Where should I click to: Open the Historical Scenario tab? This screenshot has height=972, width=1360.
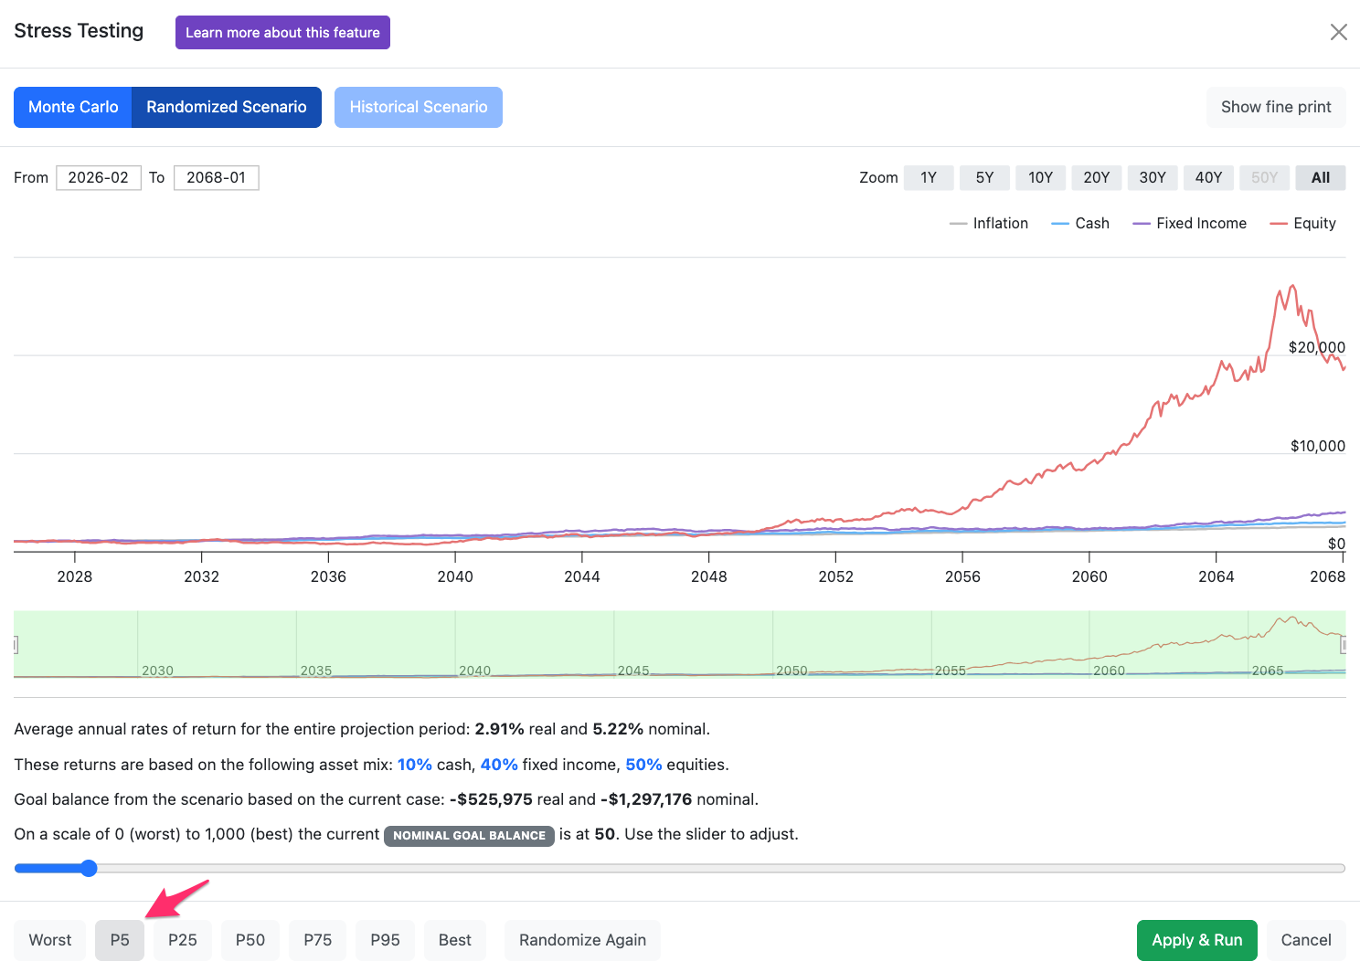click(419, 107)
